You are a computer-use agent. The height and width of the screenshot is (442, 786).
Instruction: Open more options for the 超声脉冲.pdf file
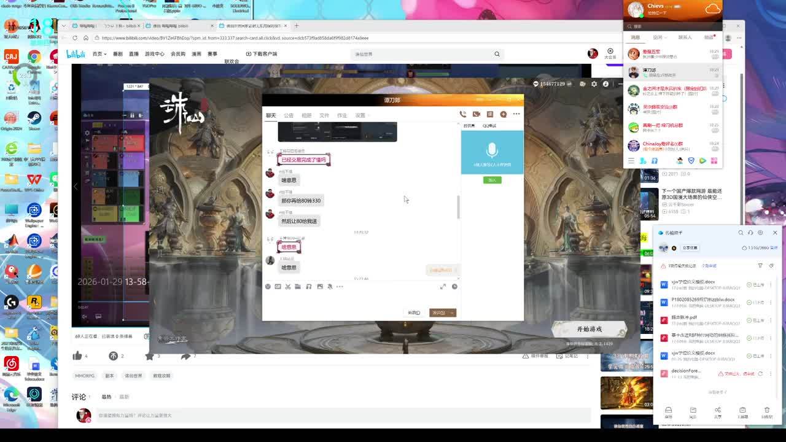770,320
